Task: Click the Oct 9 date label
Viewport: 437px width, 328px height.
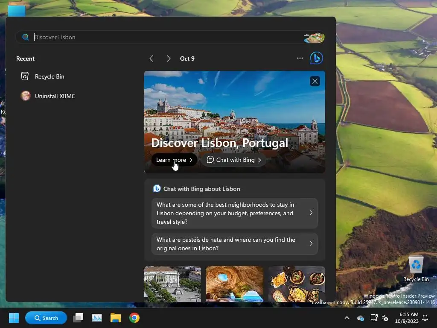Action: click(x=187, y=59)
